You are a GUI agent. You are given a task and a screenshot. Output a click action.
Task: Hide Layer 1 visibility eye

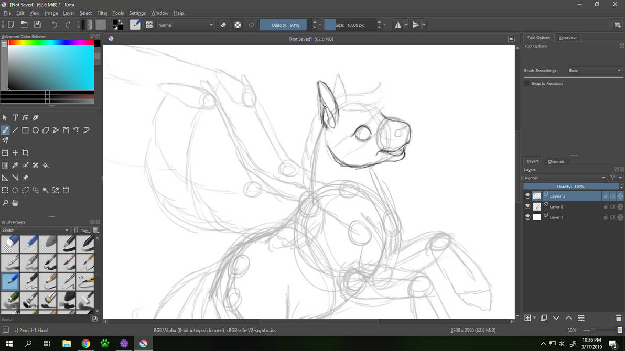(x=528, y=217)
